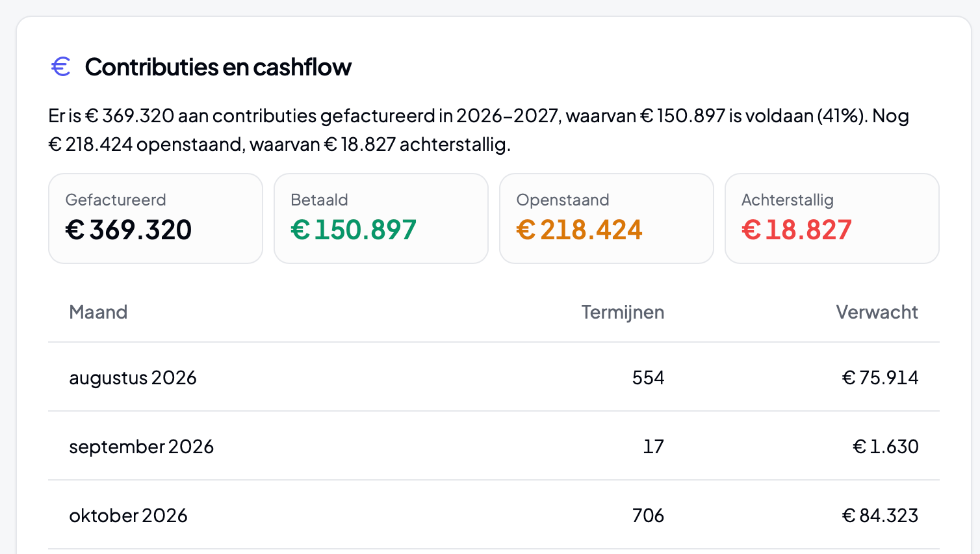980x554 pixels.
Task: Click the € 84.323 expected amount
Action: [x=880, y=516]
